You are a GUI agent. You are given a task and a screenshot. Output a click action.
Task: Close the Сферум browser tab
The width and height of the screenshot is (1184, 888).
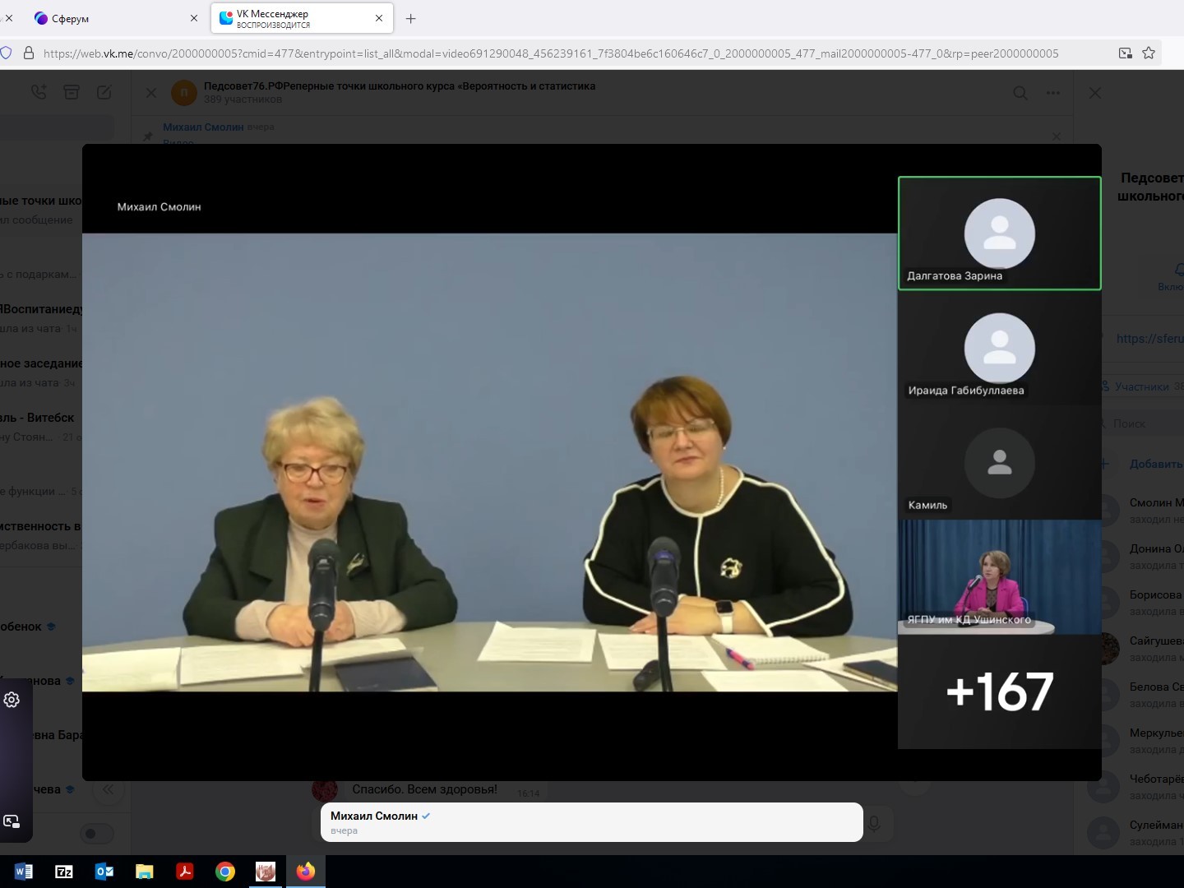tap(194, 18)
